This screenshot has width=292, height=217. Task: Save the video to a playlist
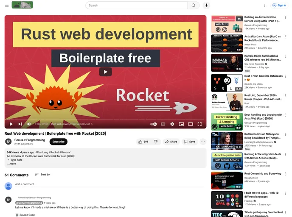click(x=190, y=142)
